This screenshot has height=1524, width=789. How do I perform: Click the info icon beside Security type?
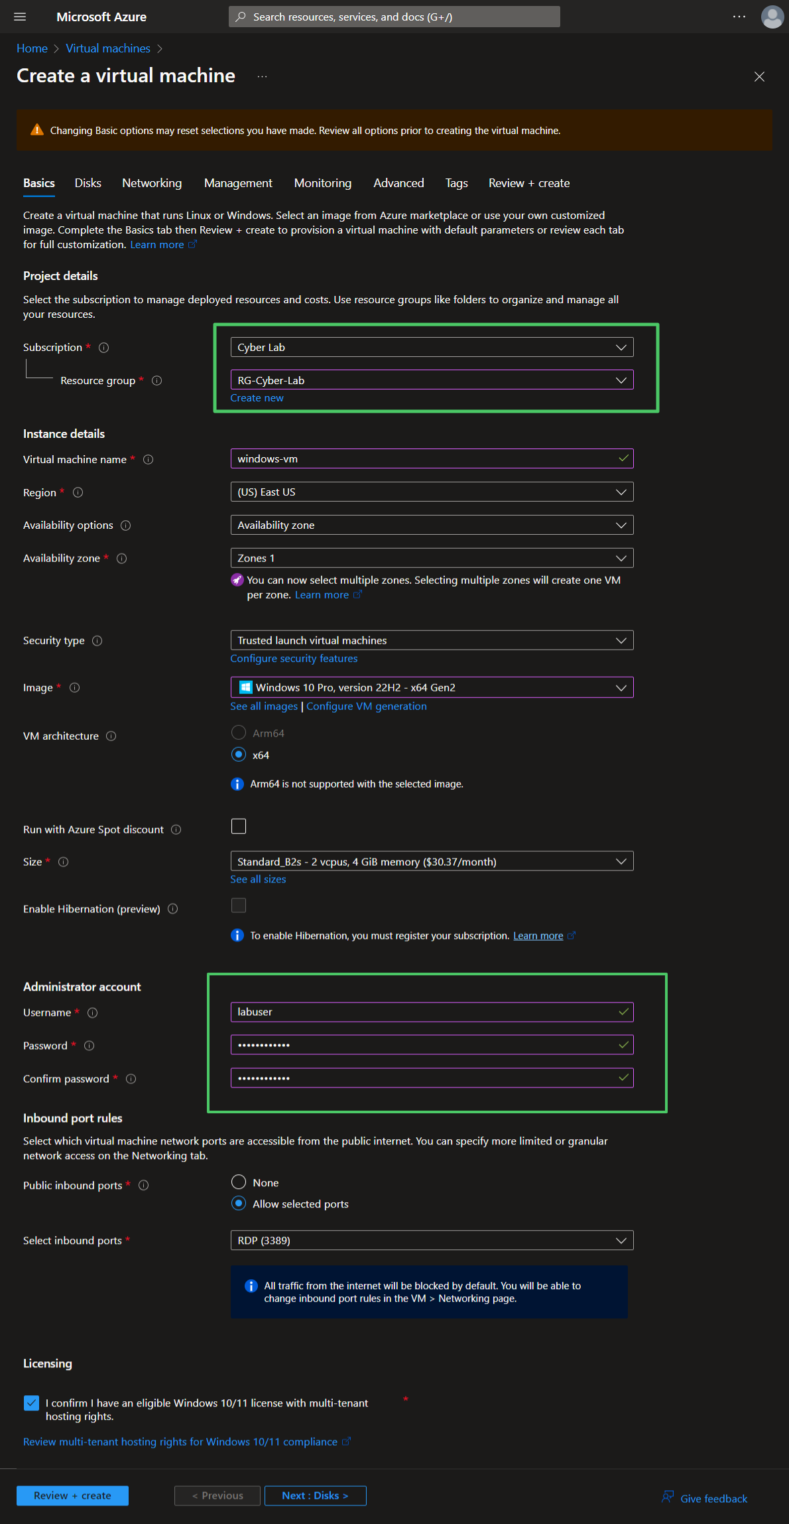[x=97, y=641]
